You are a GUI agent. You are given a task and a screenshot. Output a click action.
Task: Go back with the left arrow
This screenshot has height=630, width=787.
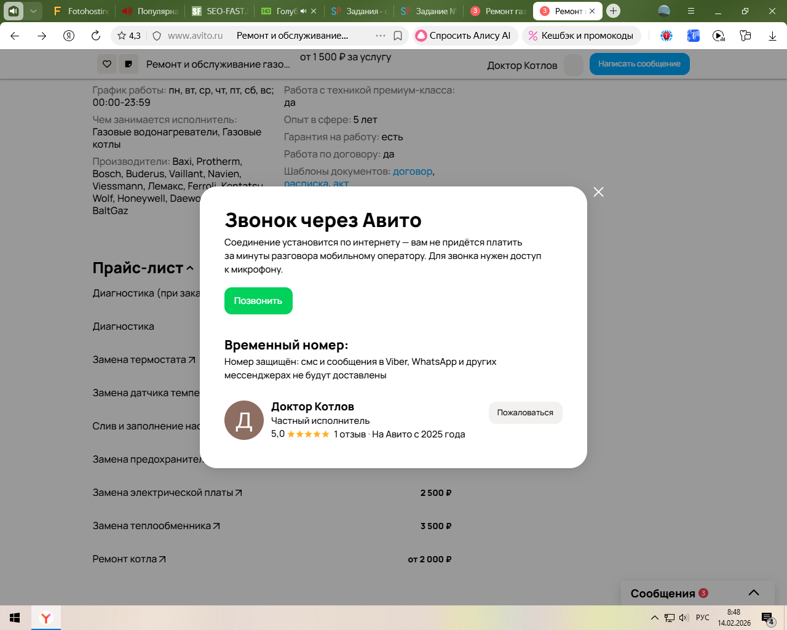point(15,36)
